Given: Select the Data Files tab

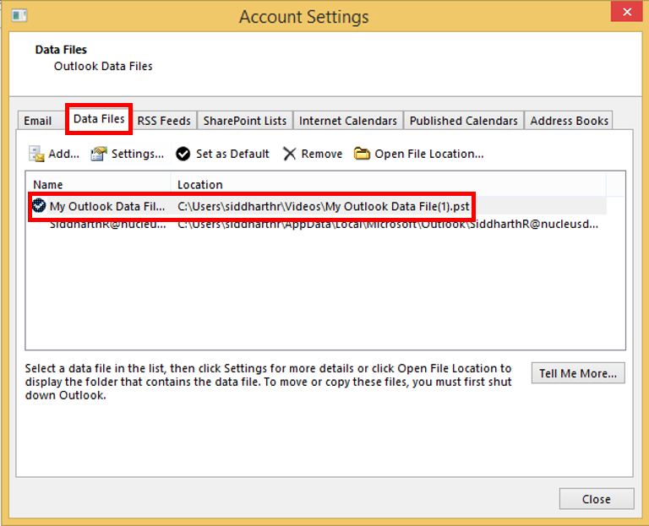Looking at the screenshot, I should (x=99, y=119).
